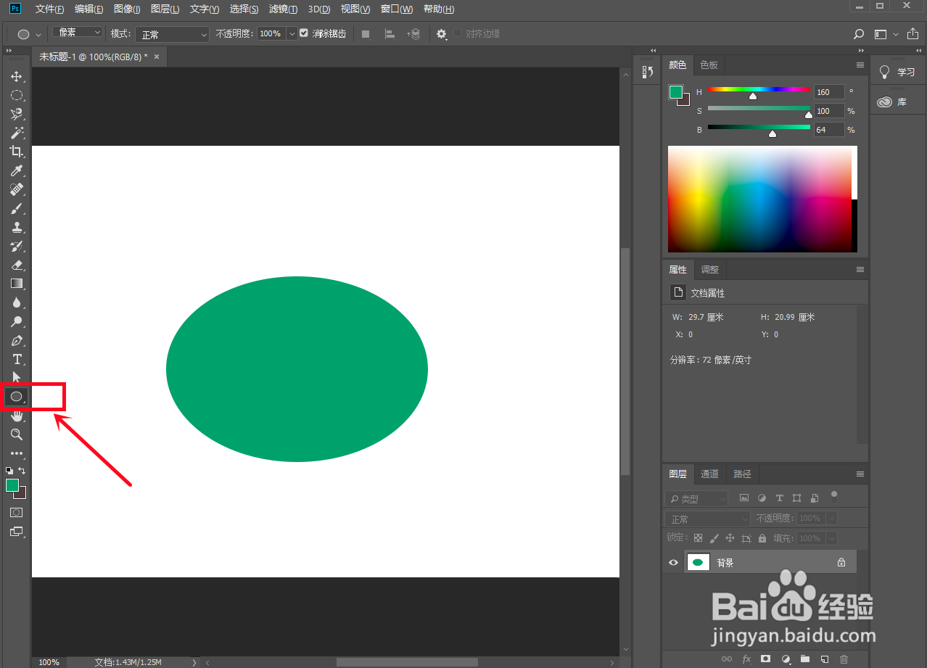This screenshot has width=927, height=668.
Task: Select the Elliptical Marquee tool
Action: coord(16,95)
